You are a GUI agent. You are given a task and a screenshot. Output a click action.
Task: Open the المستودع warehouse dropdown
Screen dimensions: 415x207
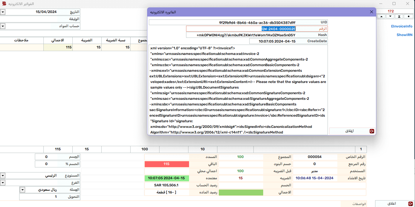[x=3, y=175]
